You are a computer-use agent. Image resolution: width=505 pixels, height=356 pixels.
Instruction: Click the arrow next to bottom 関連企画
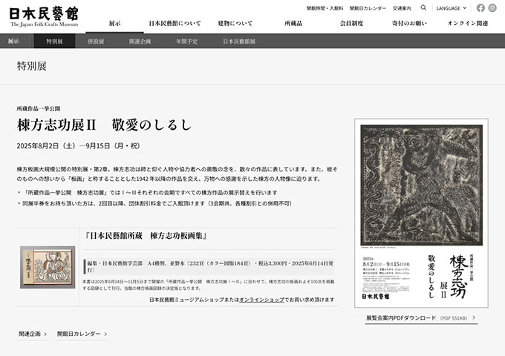[x=45, y=334]
